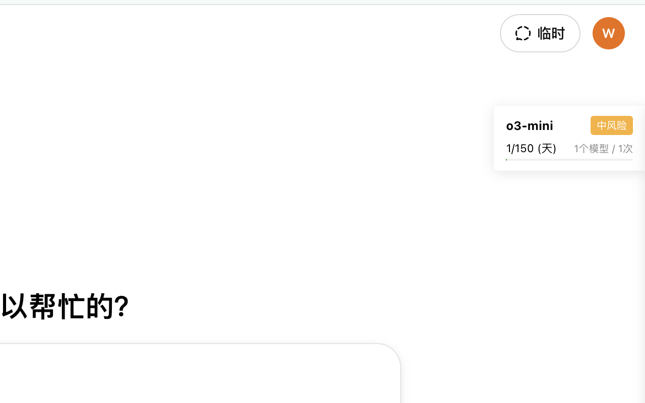Click the 中风险 risk badge
This screenshot has width=645, height=403.
coord(611,125)
